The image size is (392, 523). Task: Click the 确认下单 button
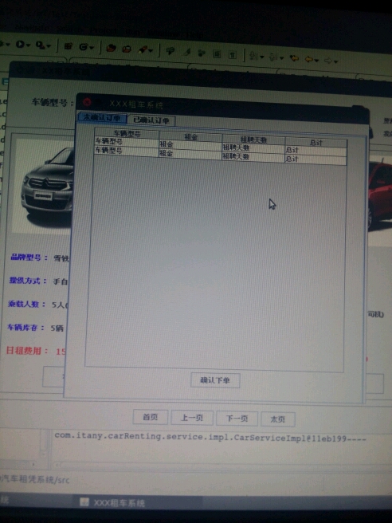[215, 380]
